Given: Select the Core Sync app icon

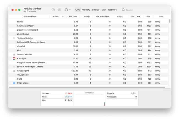Looking at the screenshot, I should pyautogui.click(x=14, y=58).
